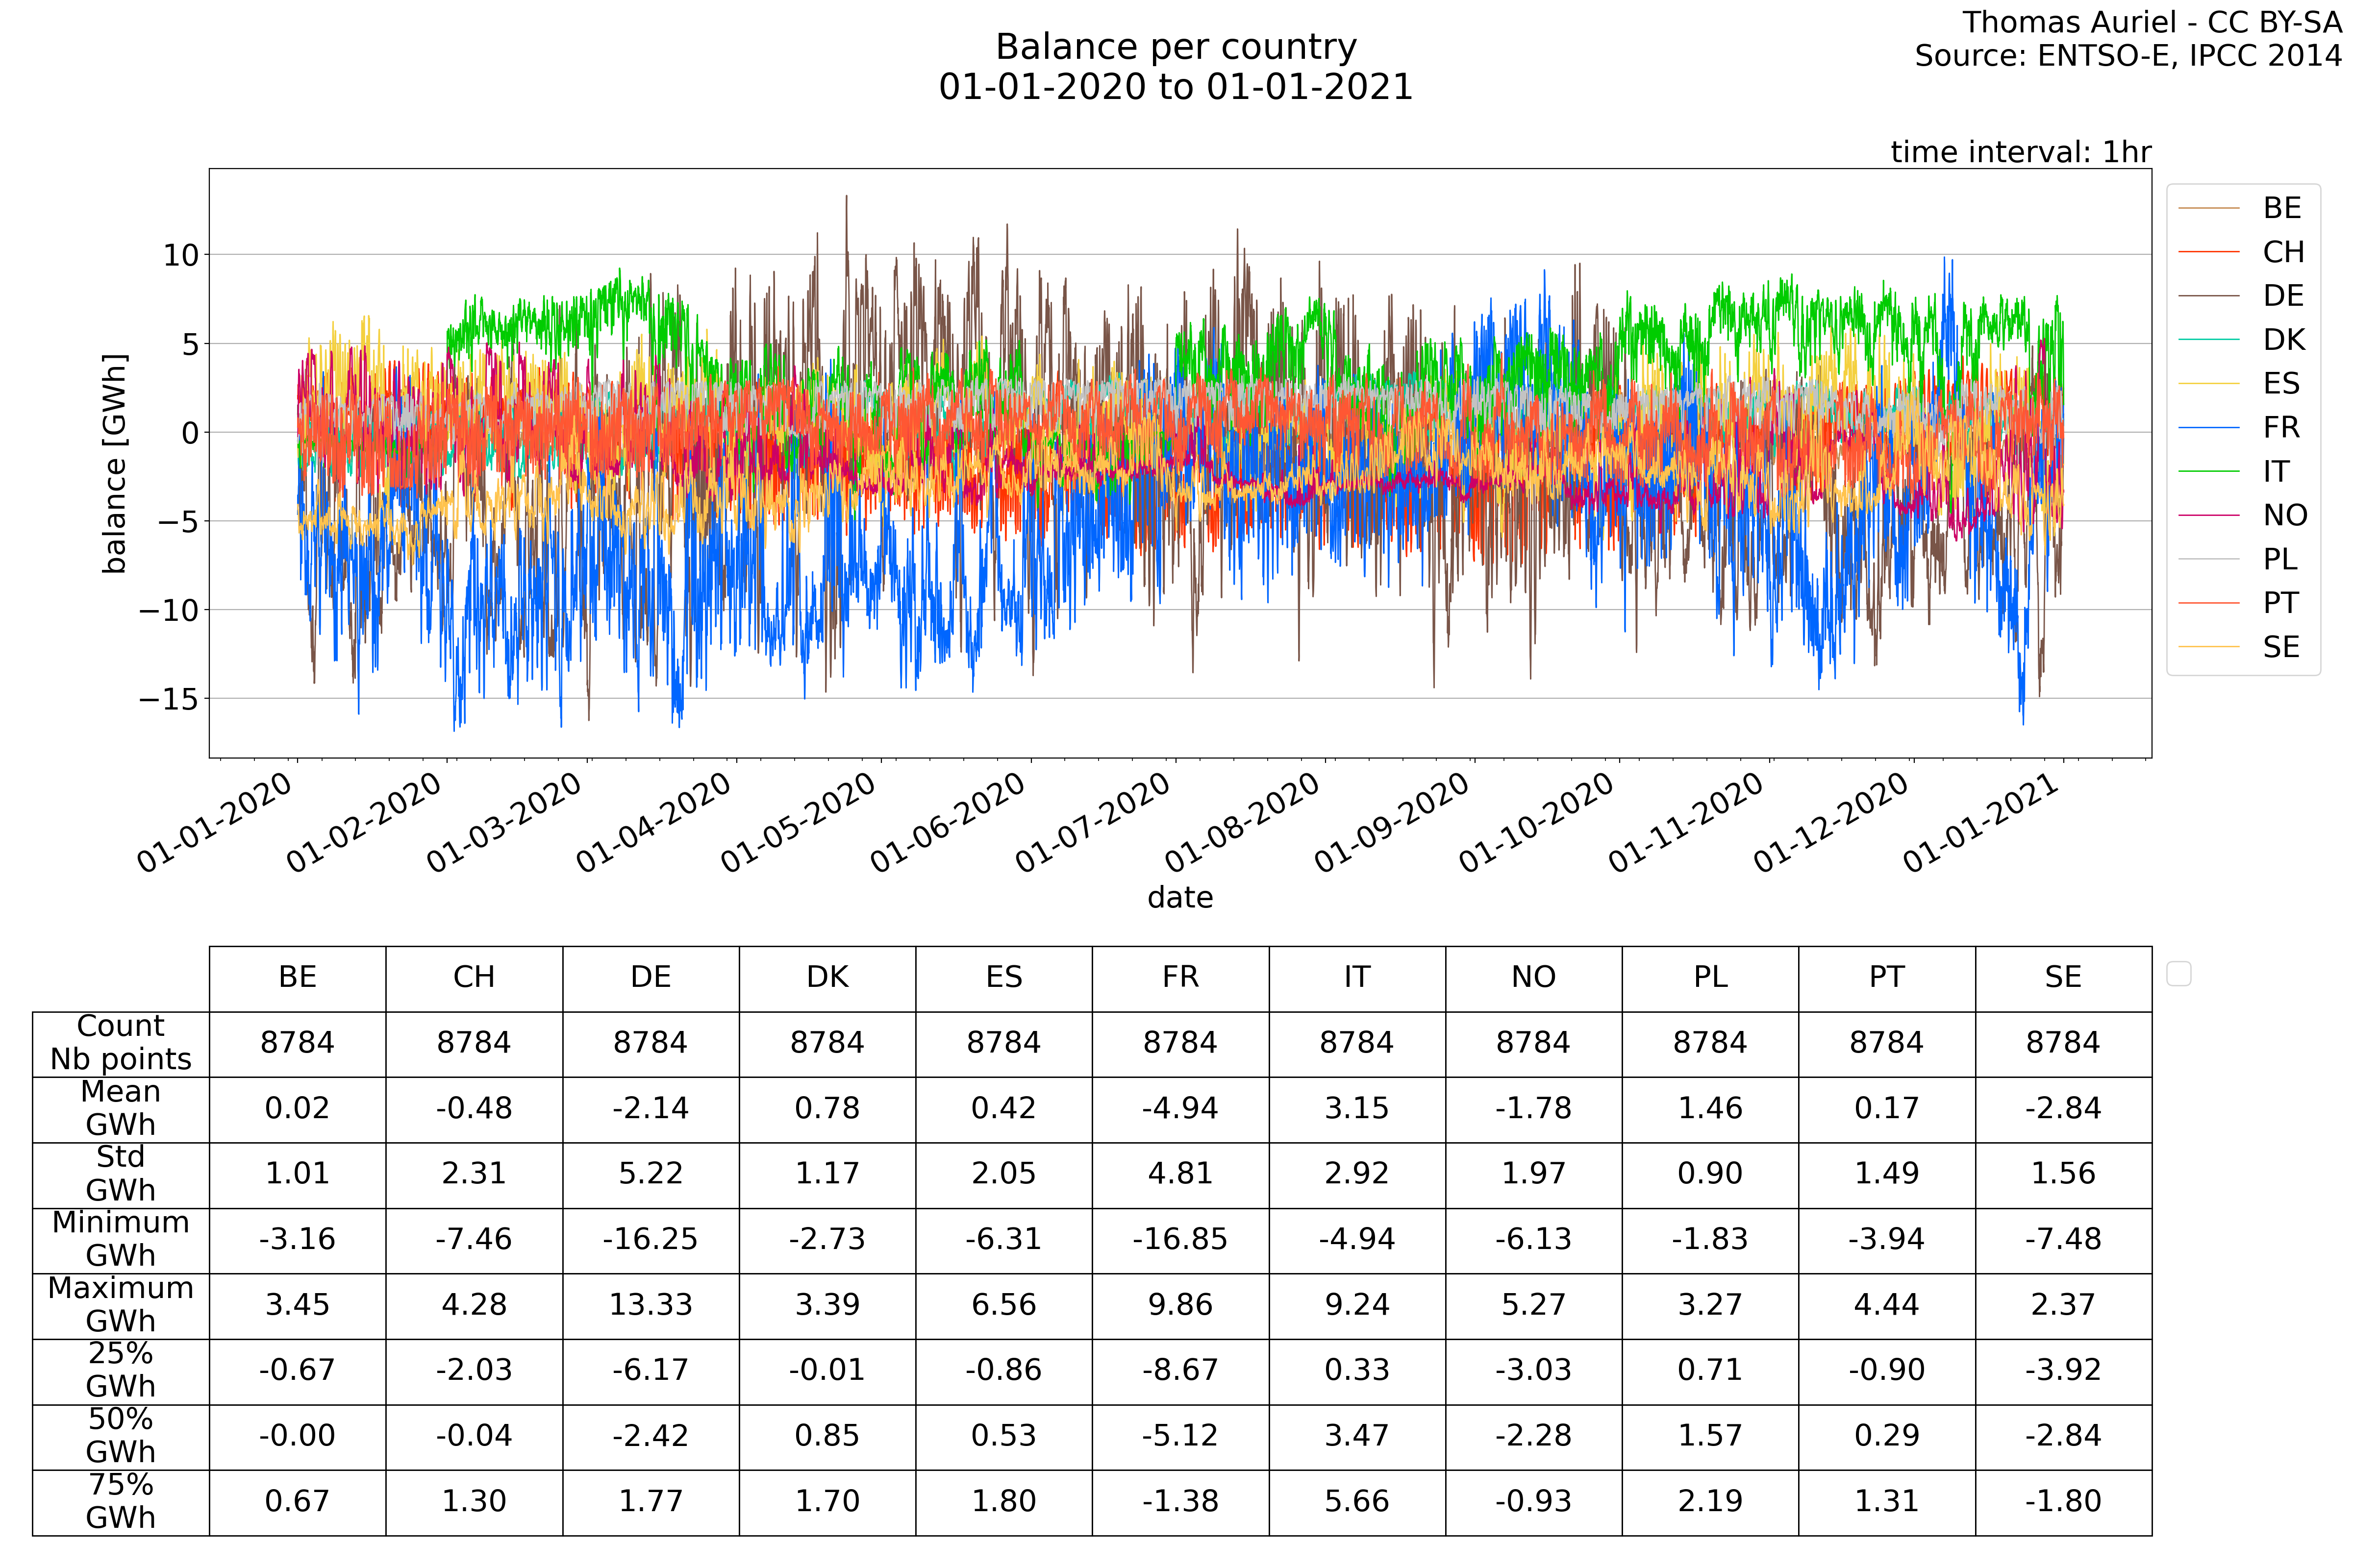The width and height of the screenshot is (2353, 1568).
Task: Click the 01-01-2021 x-axis date label
Action: click(1981, 822)
